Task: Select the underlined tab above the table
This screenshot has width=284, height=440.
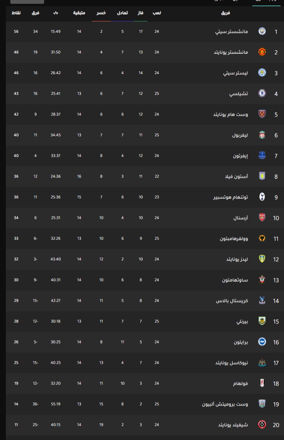Action: tap(266, 2)
